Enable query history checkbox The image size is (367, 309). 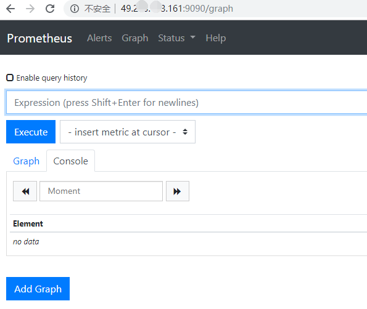click(x=10, y=78)
